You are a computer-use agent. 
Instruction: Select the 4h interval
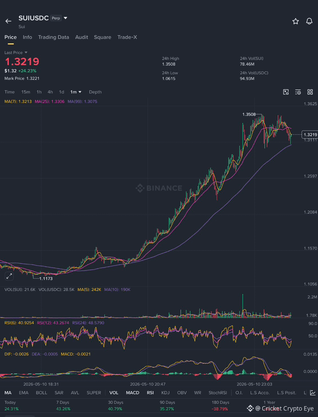(50, 92)
